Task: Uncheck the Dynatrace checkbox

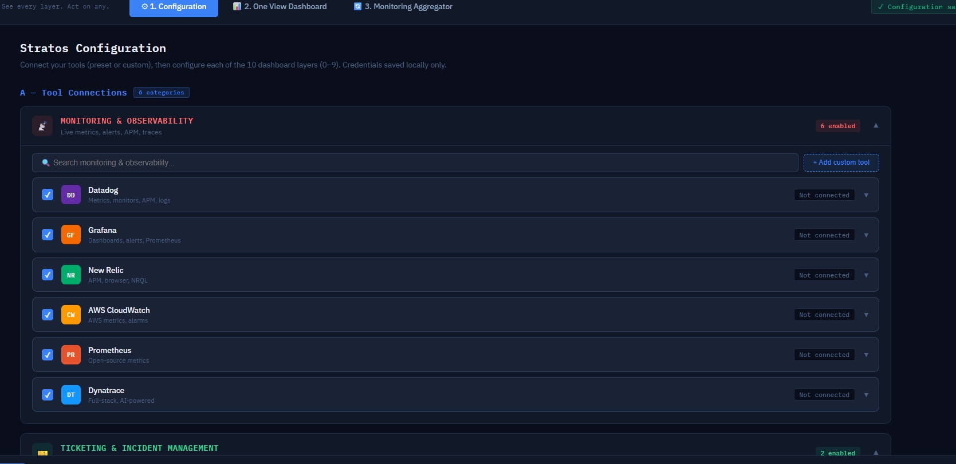Action: (48, 395)
